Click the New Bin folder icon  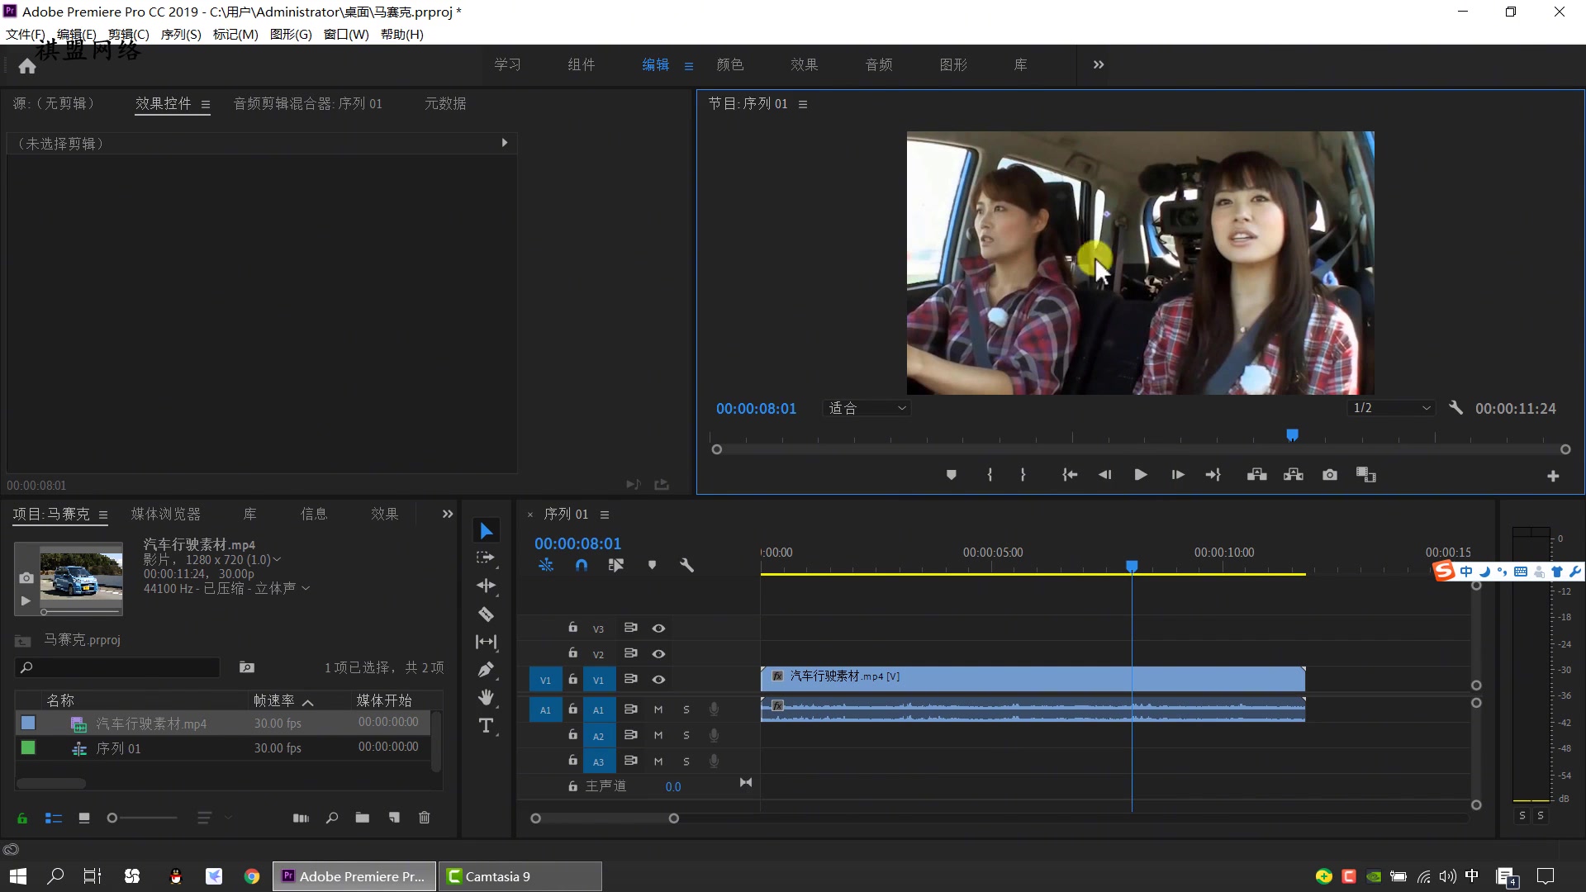click(363, 818)
